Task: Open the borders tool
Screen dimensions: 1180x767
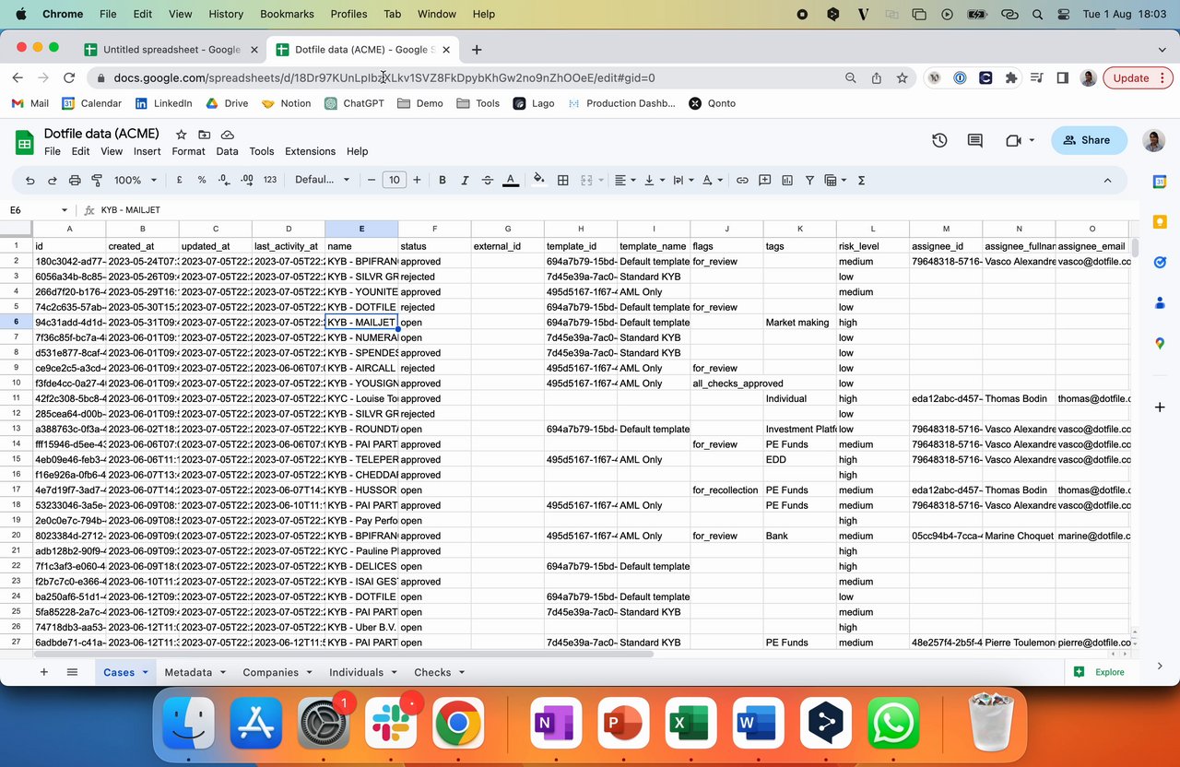Action: (562, 181)
